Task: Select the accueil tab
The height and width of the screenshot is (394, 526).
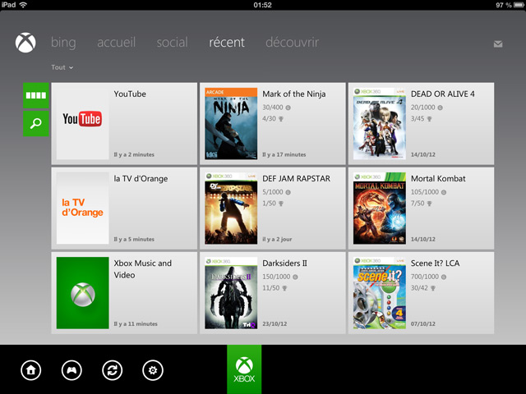Action: 116,43
